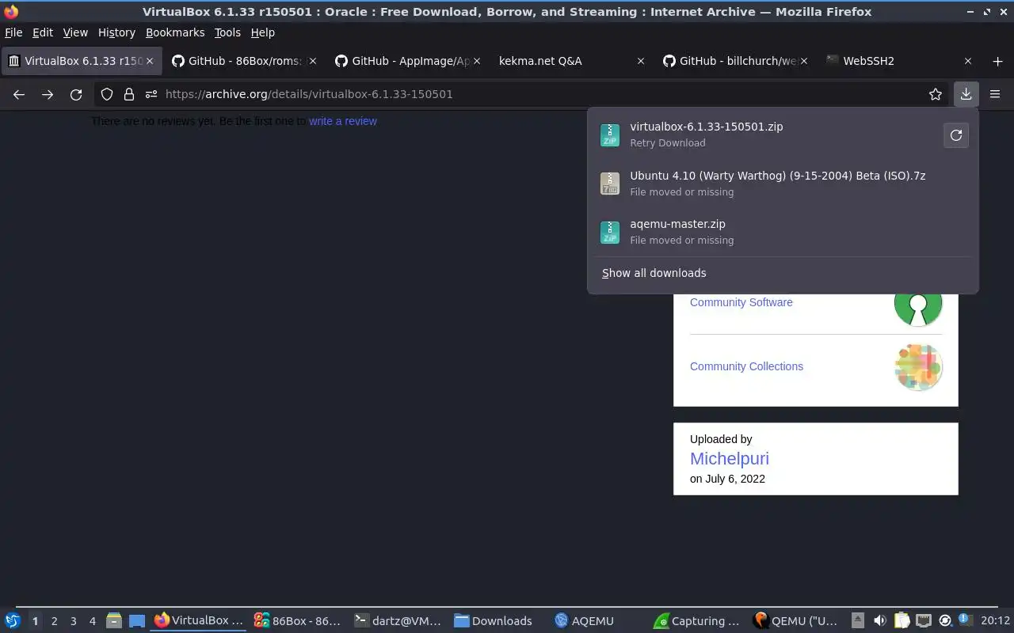1014x633 pixels.
Task: Open the system start menu in taskbar
Action: [12, 621]
